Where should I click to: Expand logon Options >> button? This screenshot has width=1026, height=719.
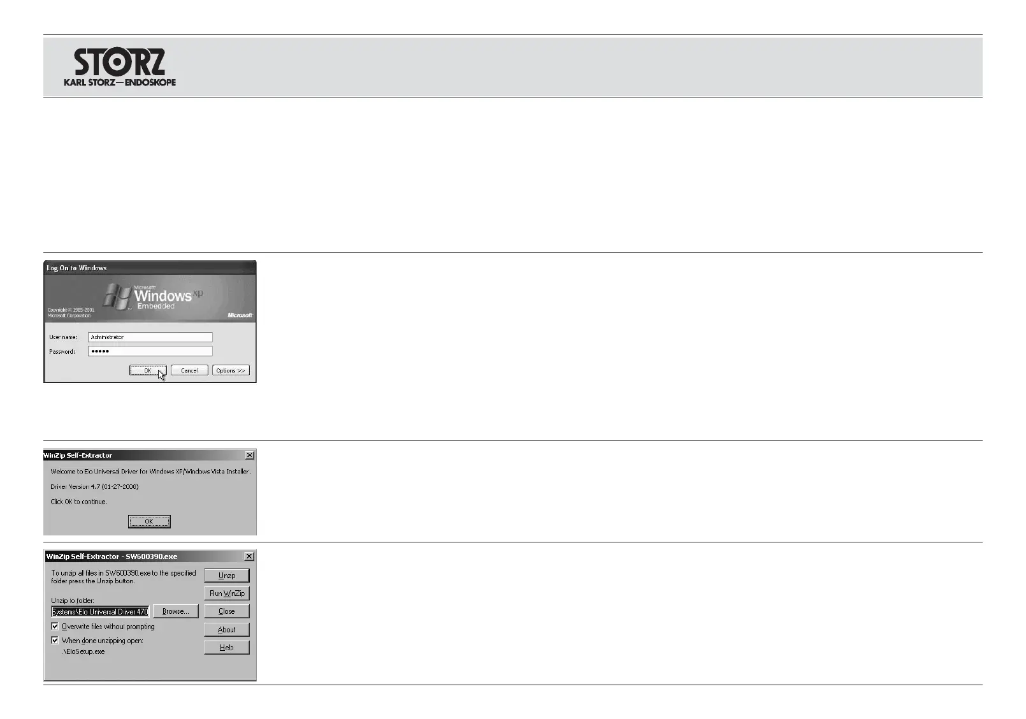click(x=231, y=370)
